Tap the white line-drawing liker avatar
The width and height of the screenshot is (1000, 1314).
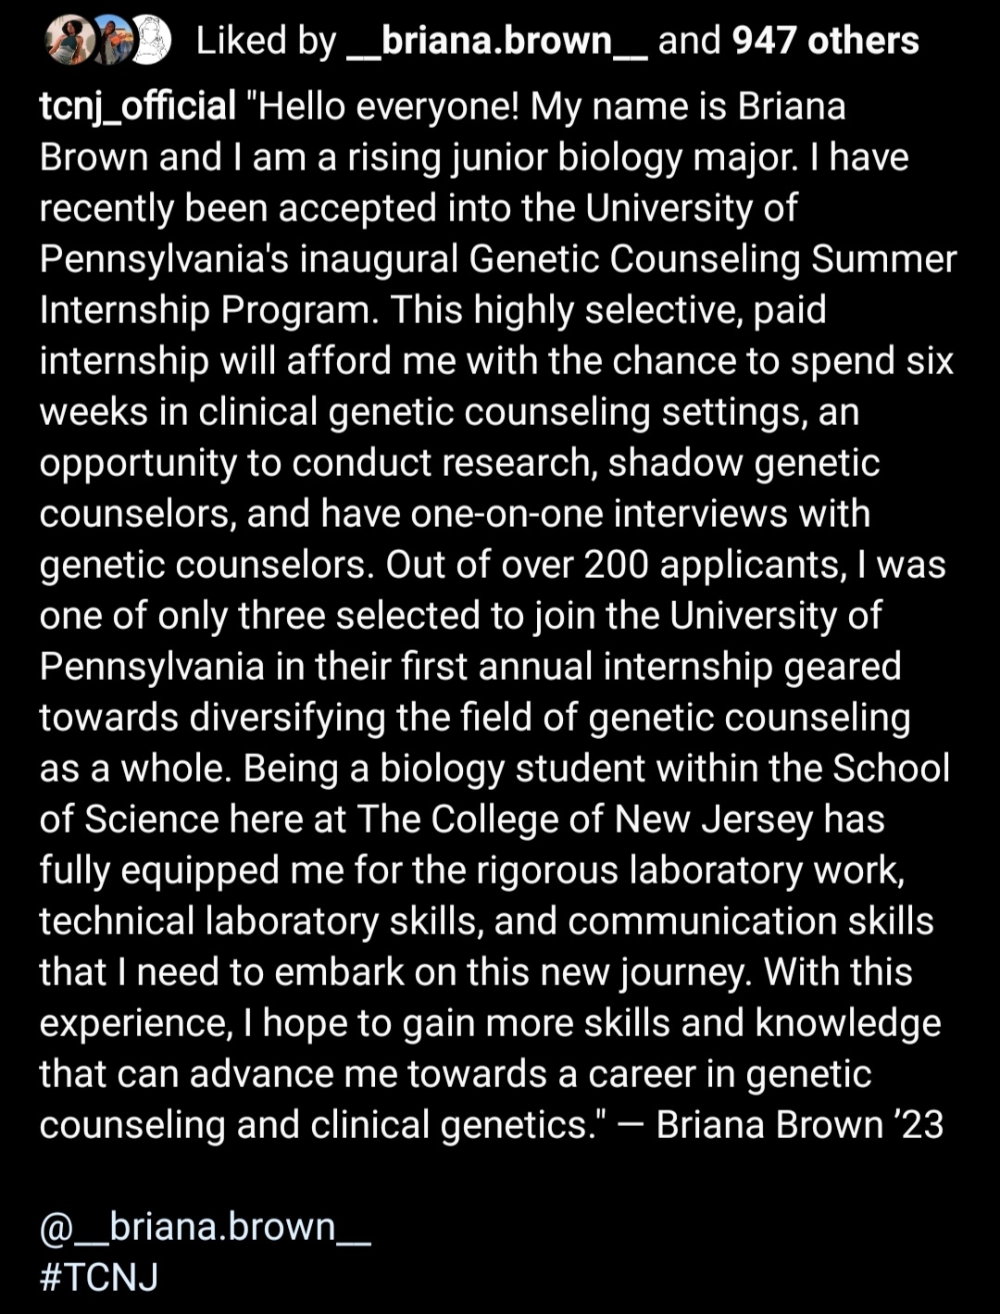pyautogui.click(x=151, y=41)
